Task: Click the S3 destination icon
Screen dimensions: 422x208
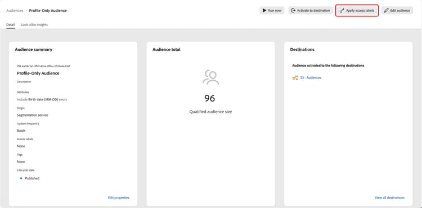Action: coord(295,78)
